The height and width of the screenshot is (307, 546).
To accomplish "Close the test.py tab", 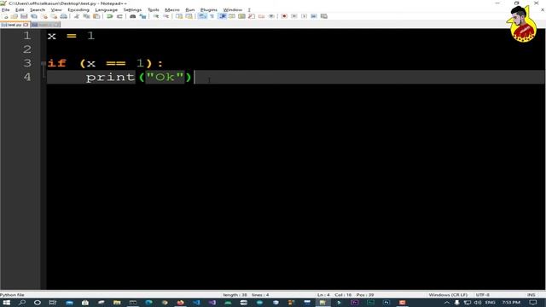I will [26, 25].
